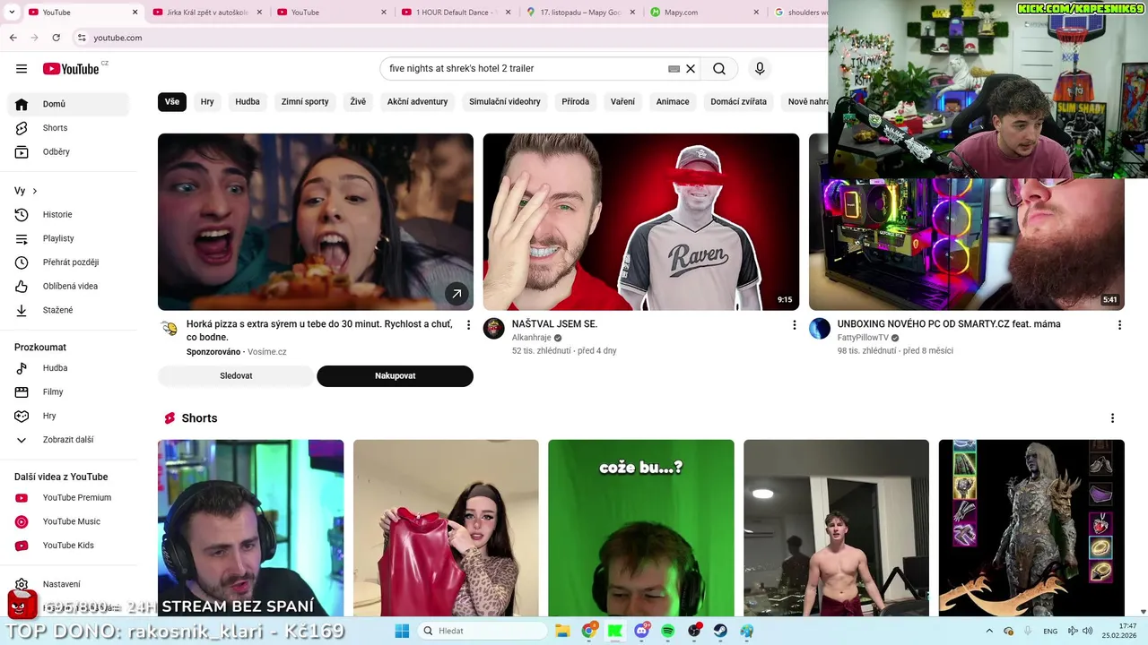Select the Vaření filter chip
The width and height of the screenshot is (1148, 645).
pyautogui.click(x=622, y=102)
